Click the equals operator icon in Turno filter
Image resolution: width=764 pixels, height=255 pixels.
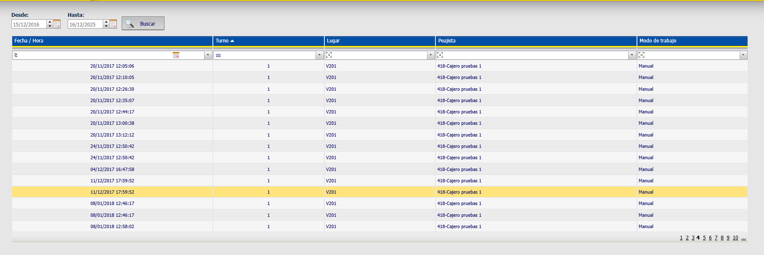pyautogui.click(x=218, y=55)
